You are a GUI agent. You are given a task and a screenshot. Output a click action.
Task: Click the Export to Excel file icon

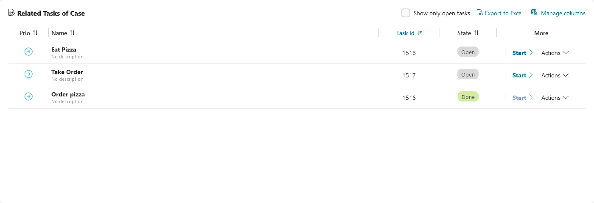tap(479, 13)
